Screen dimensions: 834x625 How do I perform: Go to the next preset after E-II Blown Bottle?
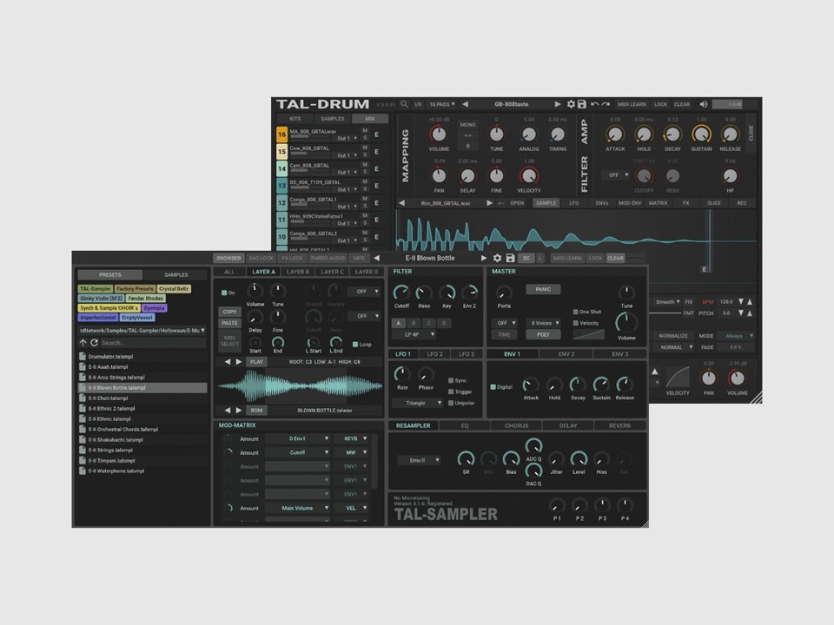484,258
